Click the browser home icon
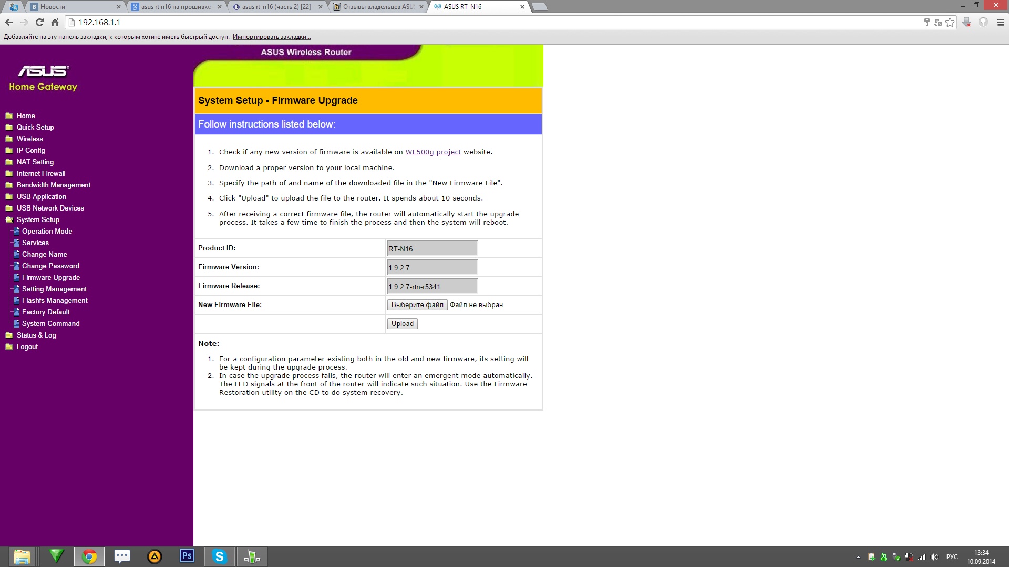 55,22
